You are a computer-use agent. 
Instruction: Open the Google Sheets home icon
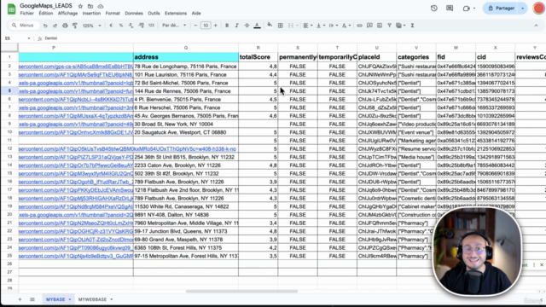click(11, 9)
